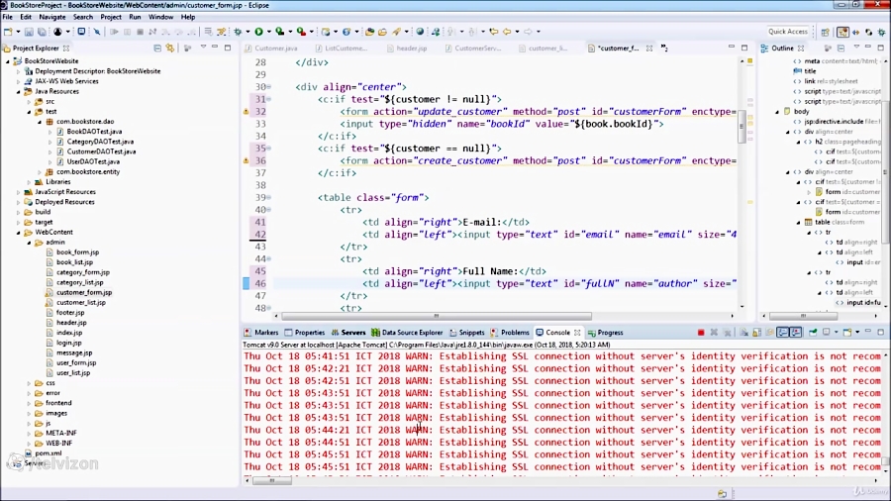Click Collapse All in Project Explorer
Viewport: 891px width, 501px height.
tap(157, 49)
